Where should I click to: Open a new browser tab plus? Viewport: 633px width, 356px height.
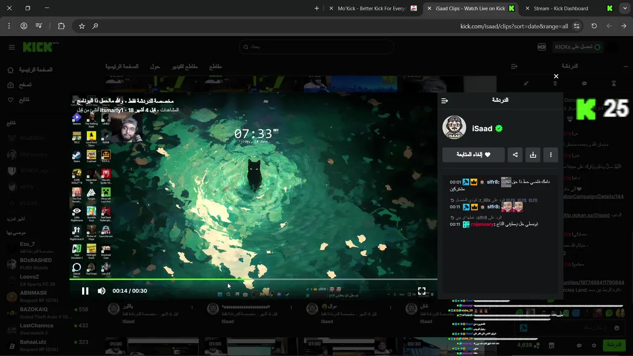tap(317, 8)
